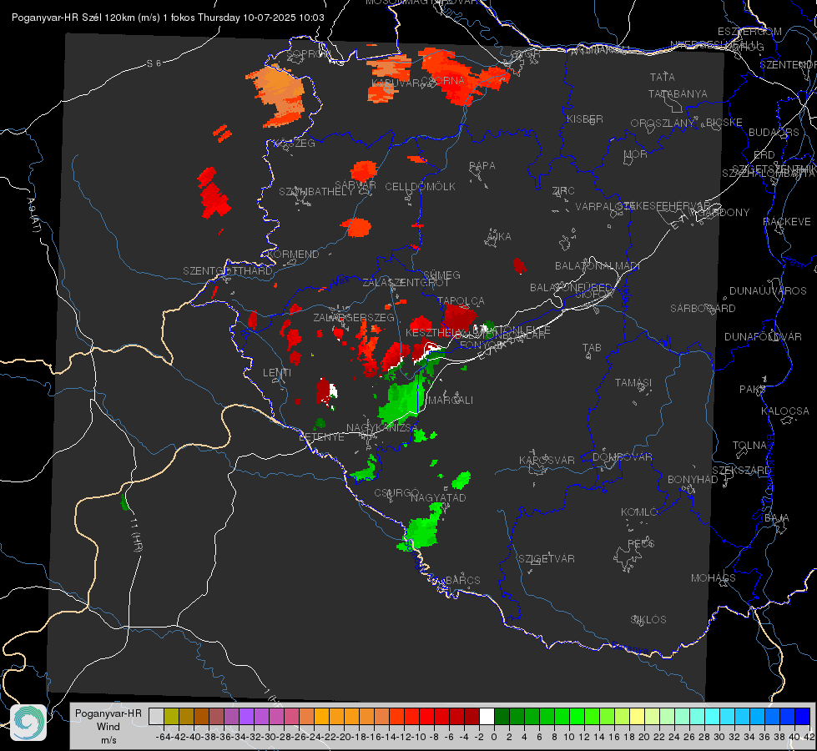This screenshot has width=817, height=751.
Task: Click the pale yellow swatch near legend value 18
Action: [x=638, y=716]
